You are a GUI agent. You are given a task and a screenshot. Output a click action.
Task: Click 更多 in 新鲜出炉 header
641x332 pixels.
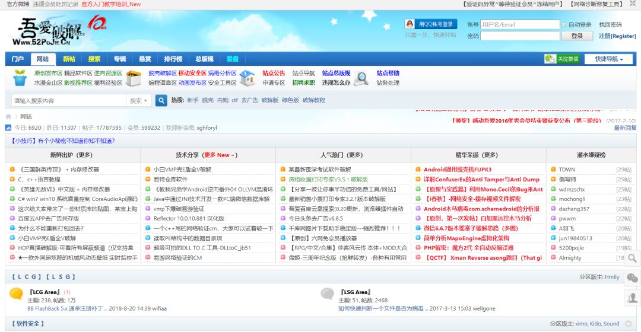pos(84,155)
